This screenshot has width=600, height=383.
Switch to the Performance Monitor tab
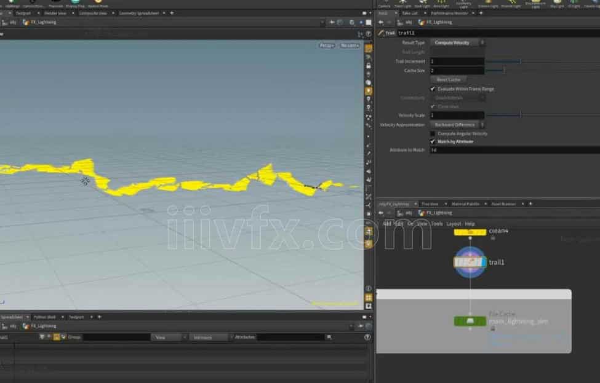coord(449,13)
